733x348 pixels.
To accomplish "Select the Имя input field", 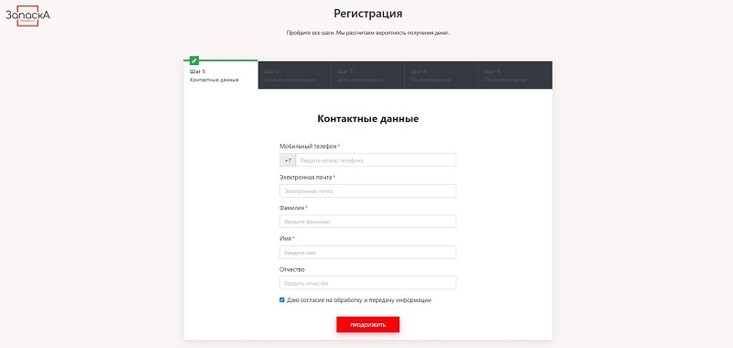I will [368, 252].
